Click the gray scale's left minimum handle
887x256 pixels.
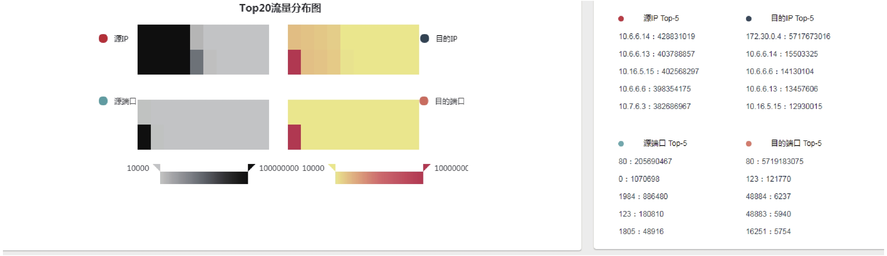click(157, 167)
